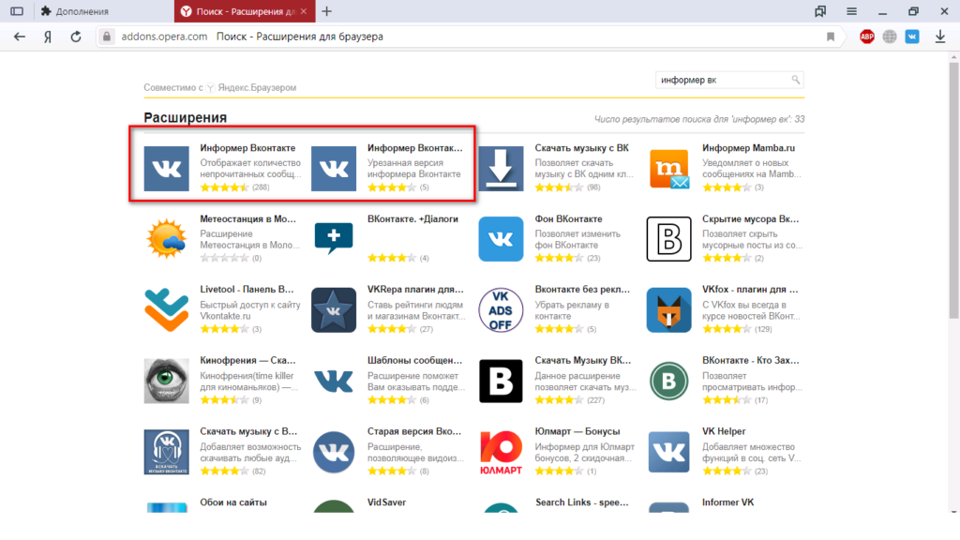Viewport: 960px width, 540px height.
Task: Open the green B circle icon of Кто Зах...
Action: [x=668, y=381]
